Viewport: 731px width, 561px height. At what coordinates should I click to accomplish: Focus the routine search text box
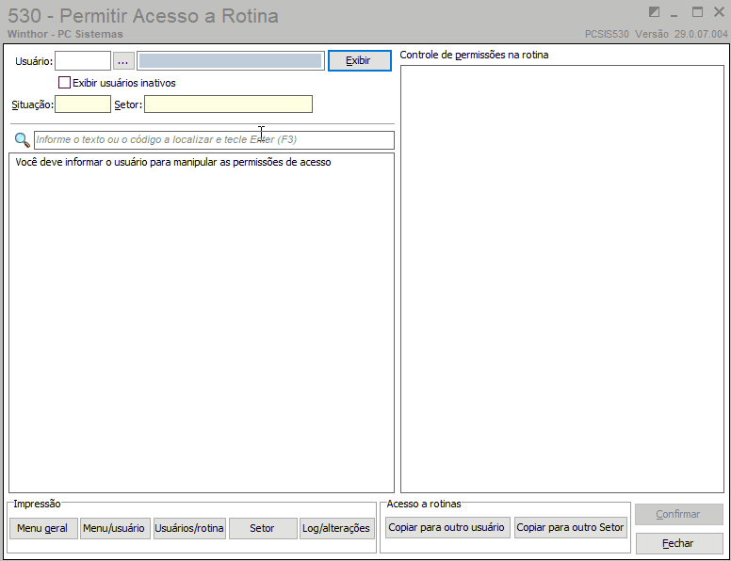pos(214,140)
